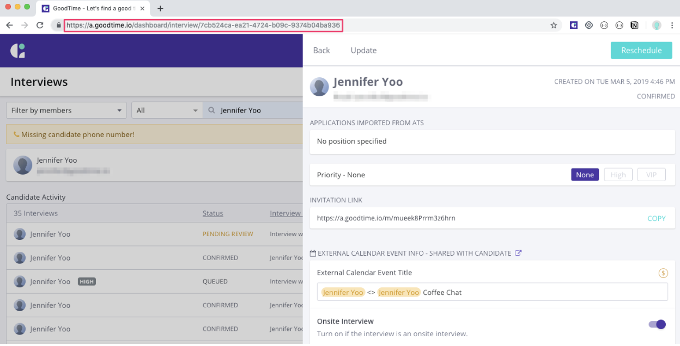680x346 pixels.
Task: Set priority to VIP
Action: tap(651, 175)
